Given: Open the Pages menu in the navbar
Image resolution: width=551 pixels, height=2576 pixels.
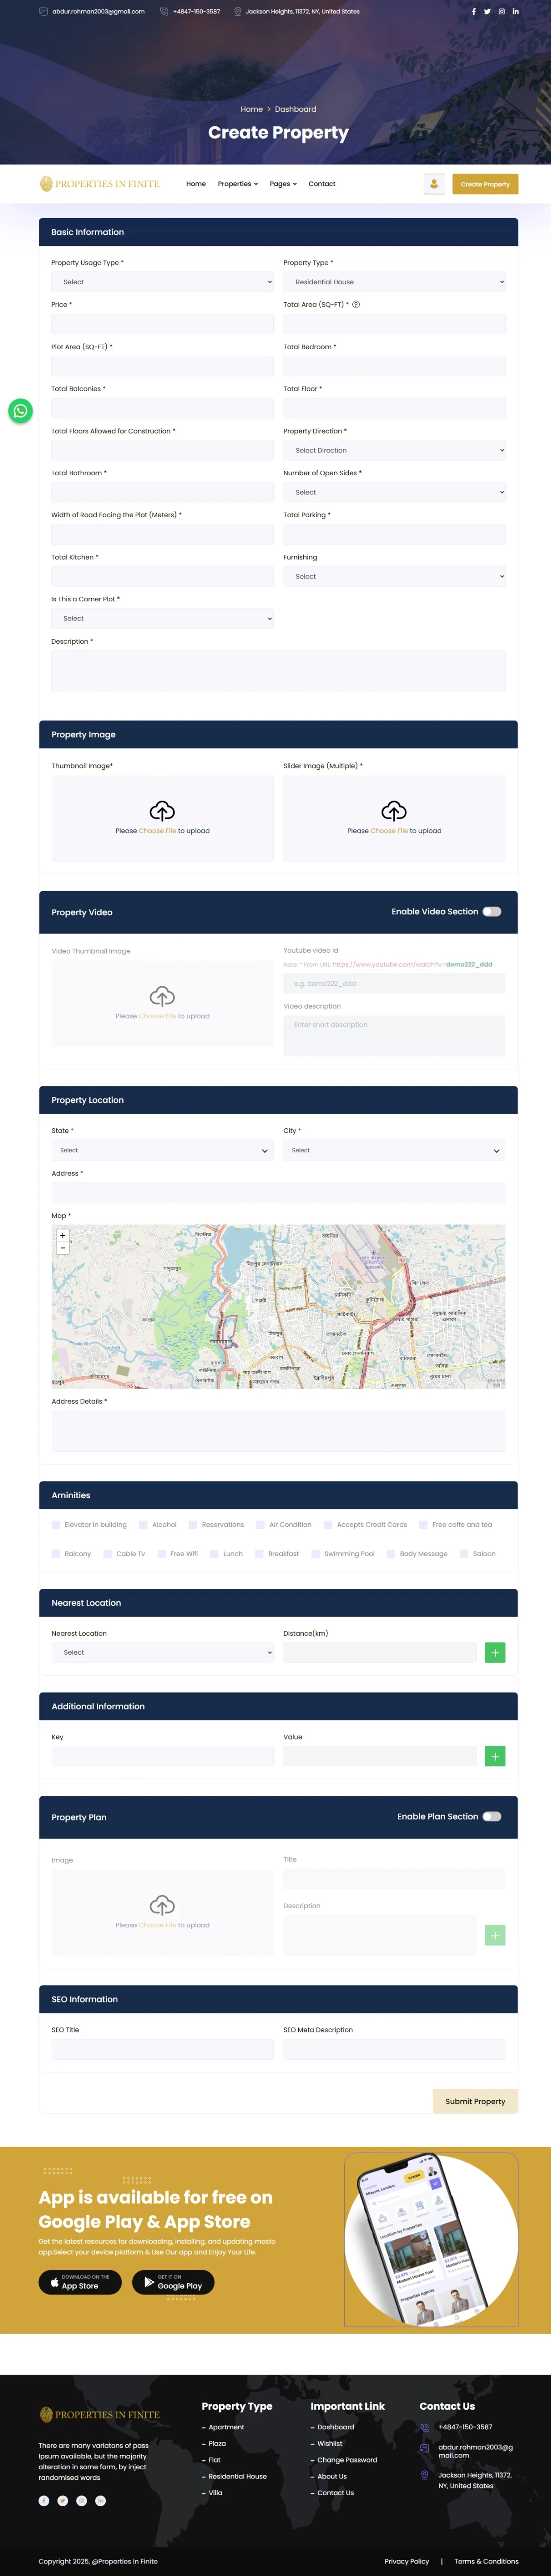Looking at the screenshot, I should (x=284, y=184).
